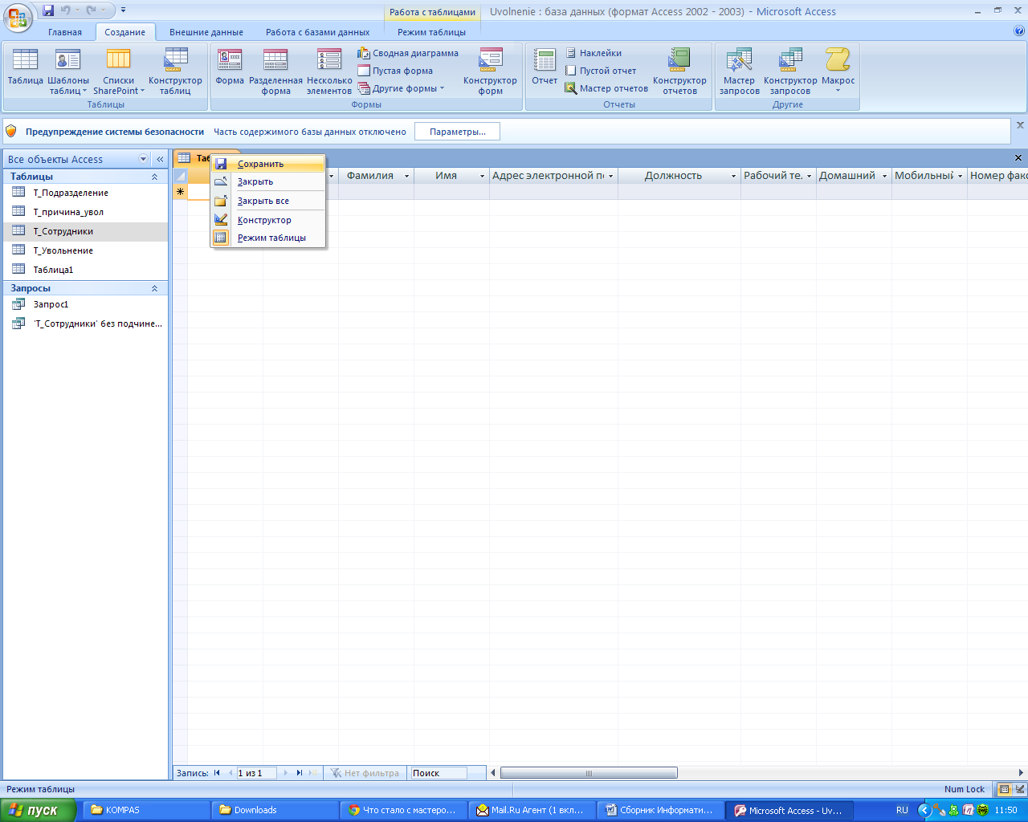Click record number field 1 из 1
This screenshot has height=822, width=1028.
(256, 773)
